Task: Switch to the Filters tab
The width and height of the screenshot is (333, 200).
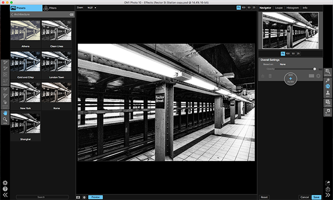Action: [50, 8]
